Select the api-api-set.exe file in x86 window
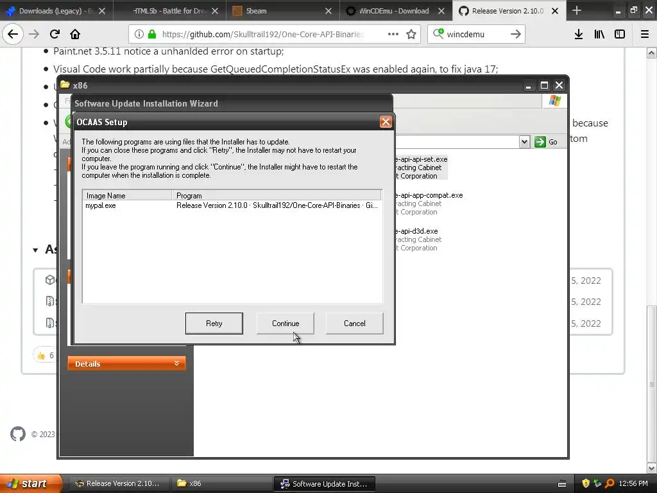The width and height of the screenshot is (657, 493). (421, 168)
